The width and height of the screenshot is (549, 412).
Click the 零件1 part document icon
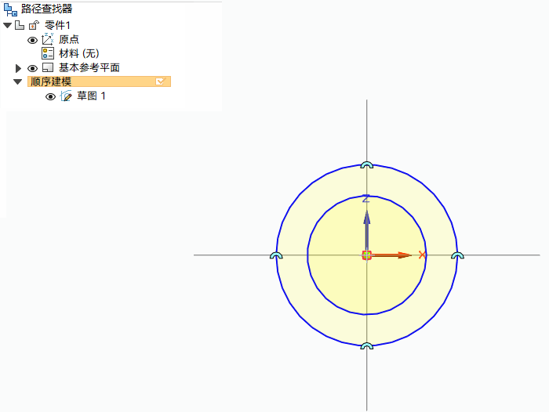(20, 25)
